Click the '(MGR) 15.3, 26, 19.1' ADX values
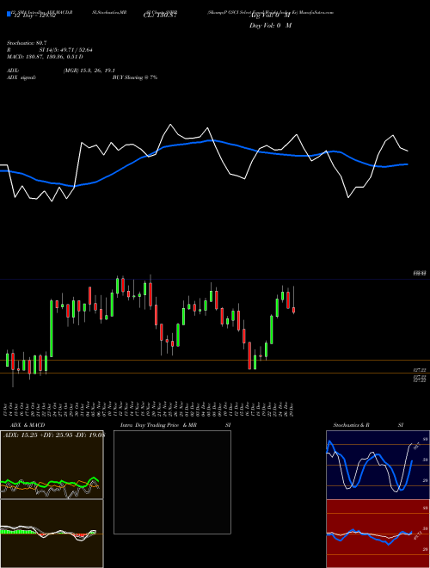The width and height of the screenshot is (430, 568). tap(89, 71)
